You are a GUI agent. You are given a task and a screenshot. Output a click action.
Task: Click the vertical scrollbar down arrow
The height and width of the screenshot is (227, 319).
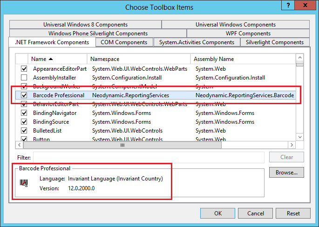pos(300,137)
